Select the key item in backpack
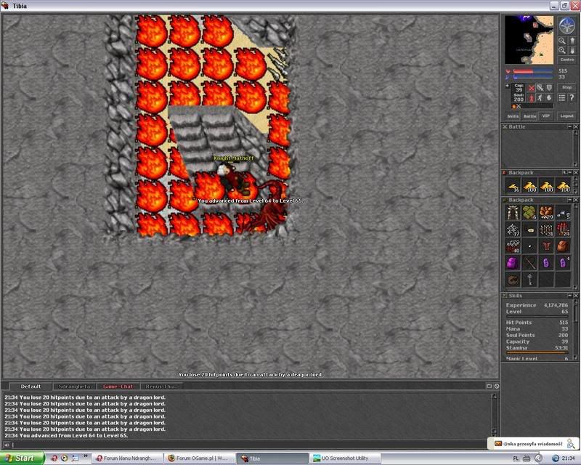The height and width of the screenshot is (465, 581). 529,280
